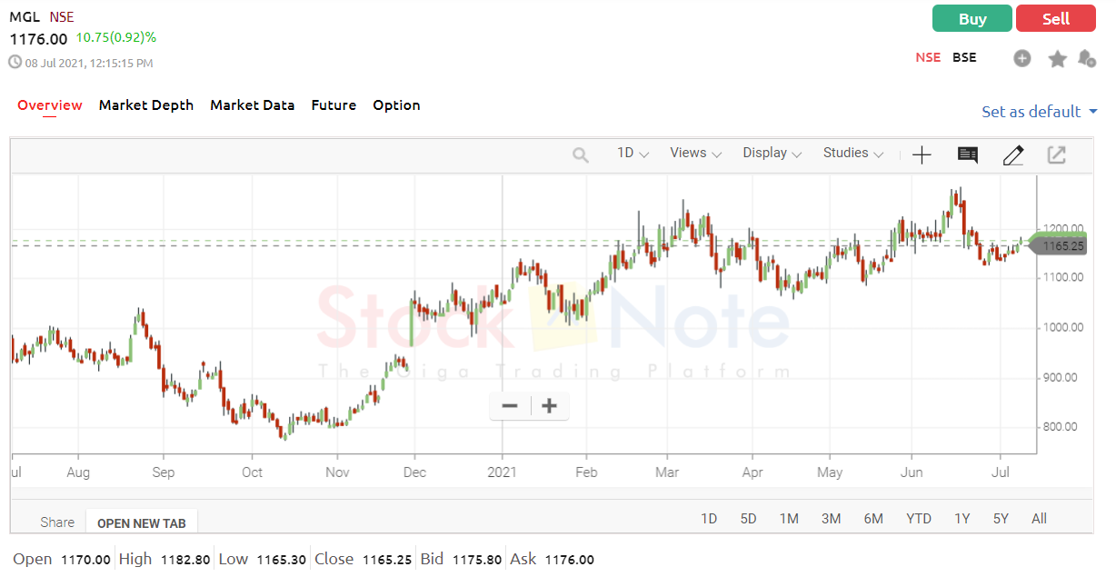The height and width of the screenshot is (577, 1116).
Task: Expand the Set as default dropdown
Action: (x=1040, y=112)
